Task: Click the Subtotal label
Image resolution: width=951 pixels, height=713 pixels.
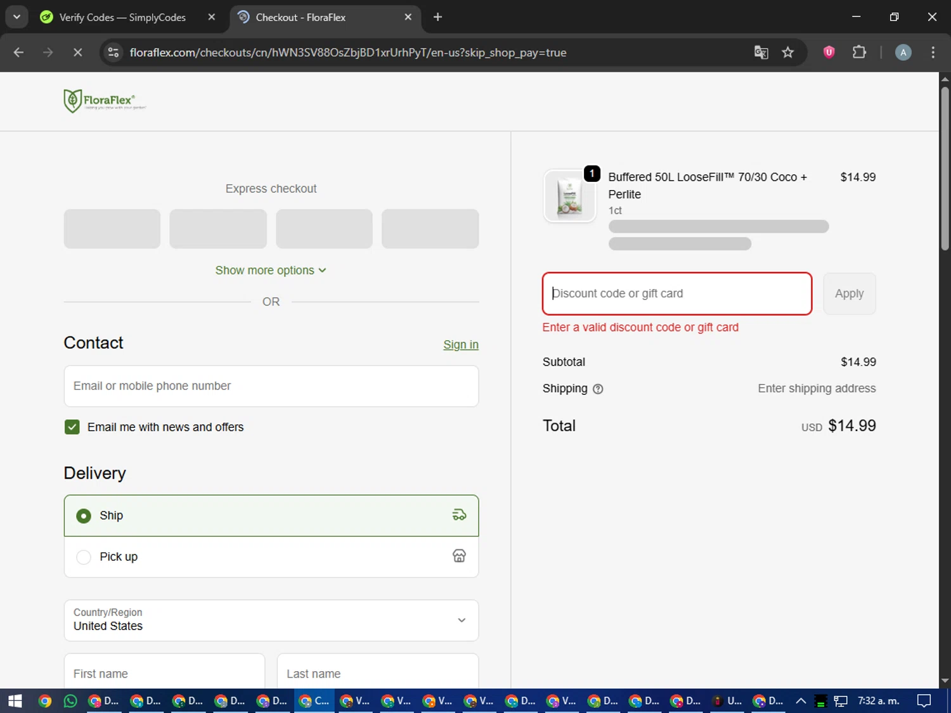Action: point(564,362)
